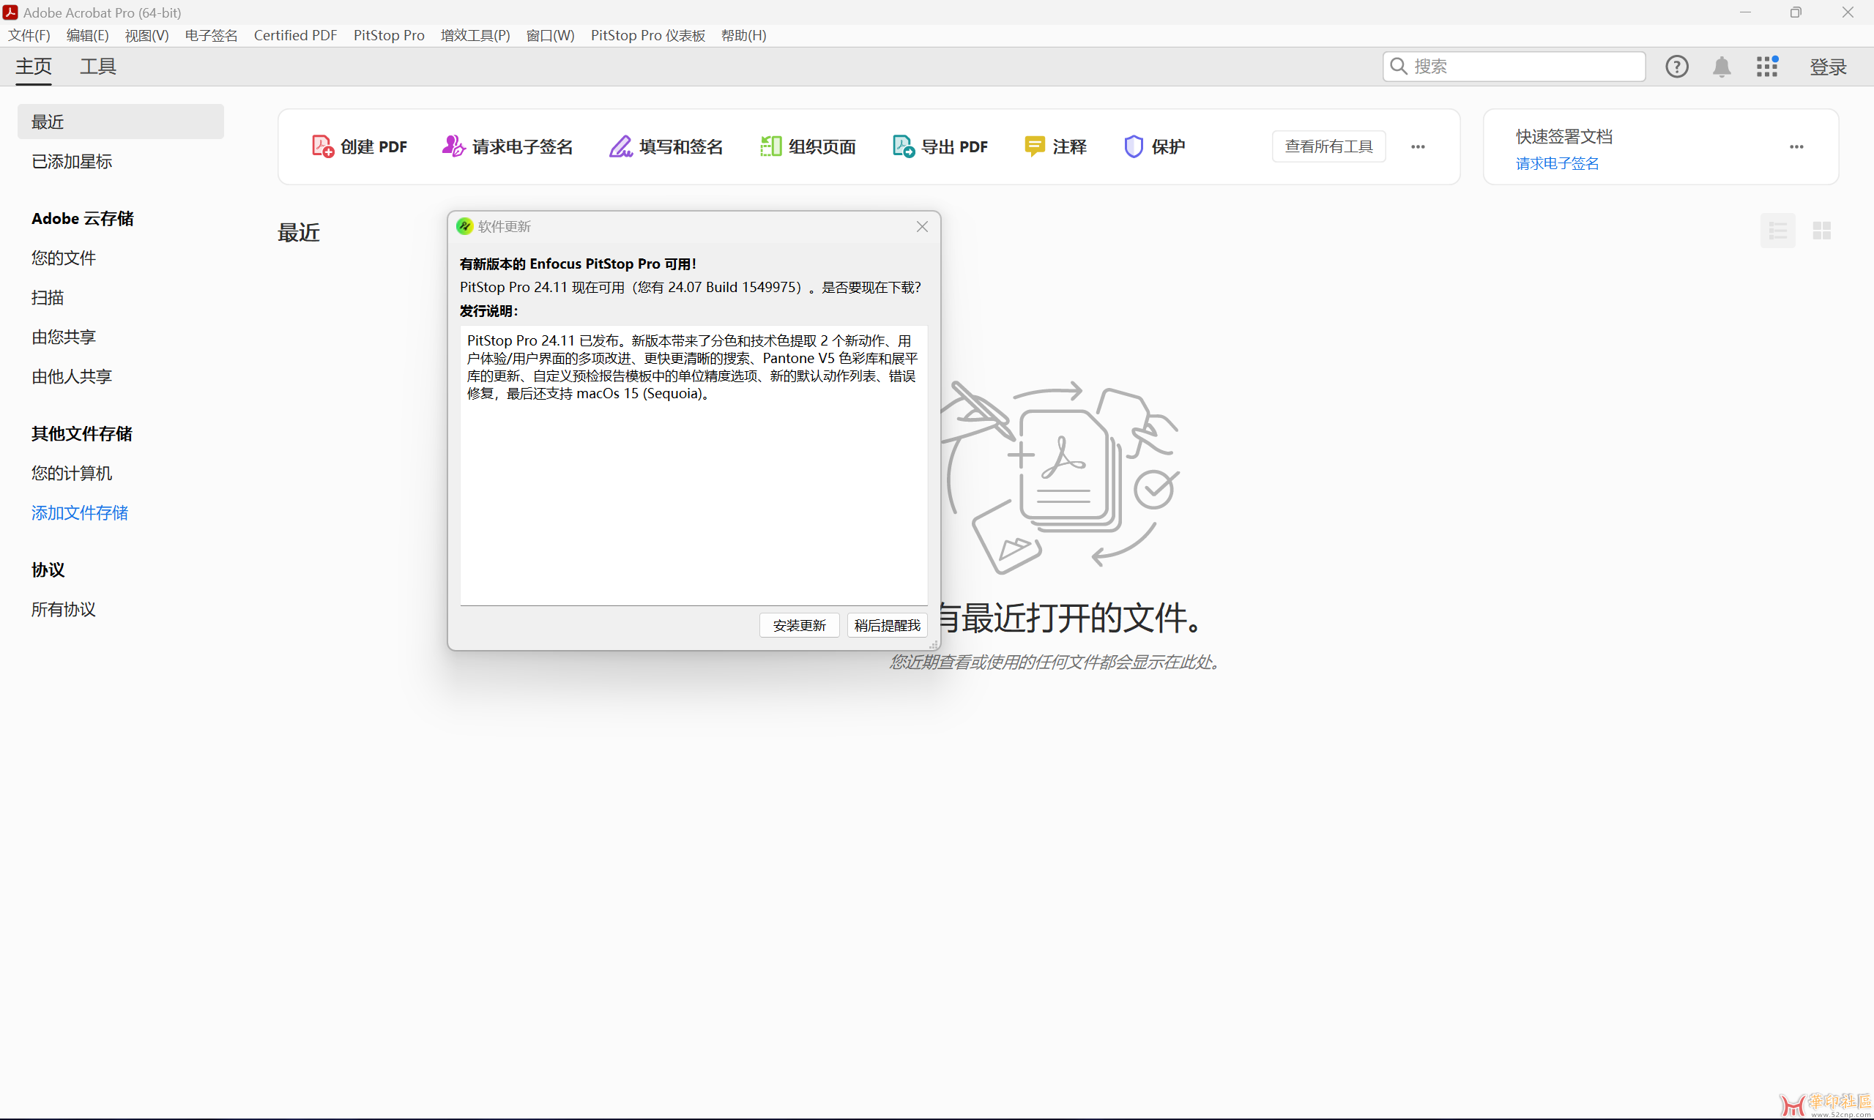Image resolution: width=1874 pixels, height=1120 pixels.
Task: Open the notifications bell
Action: click(1722, 67)
